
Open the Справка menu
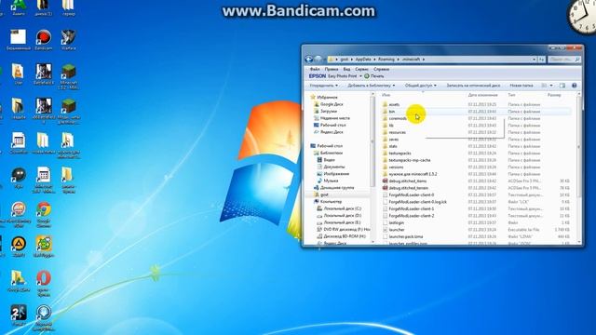pos(381,70)
